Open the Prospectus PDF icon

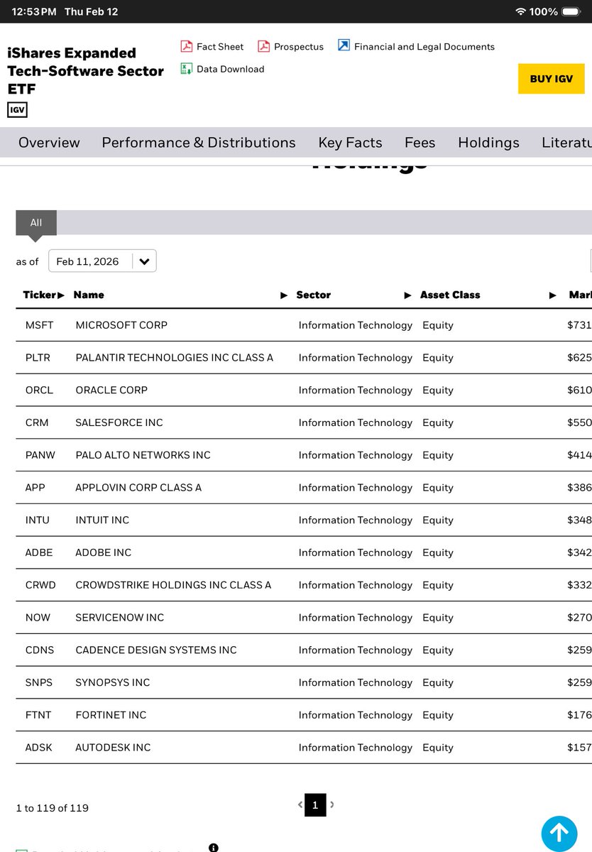click(263, 47)
